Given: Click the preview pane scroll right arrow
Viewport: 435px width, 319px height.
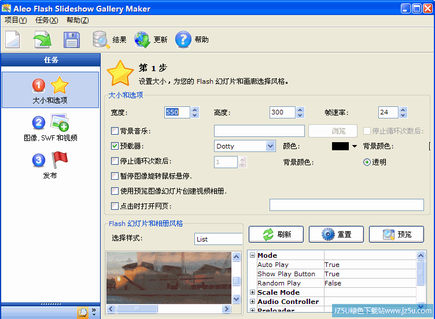Looking at the screenshot, I should click(227, 309).
